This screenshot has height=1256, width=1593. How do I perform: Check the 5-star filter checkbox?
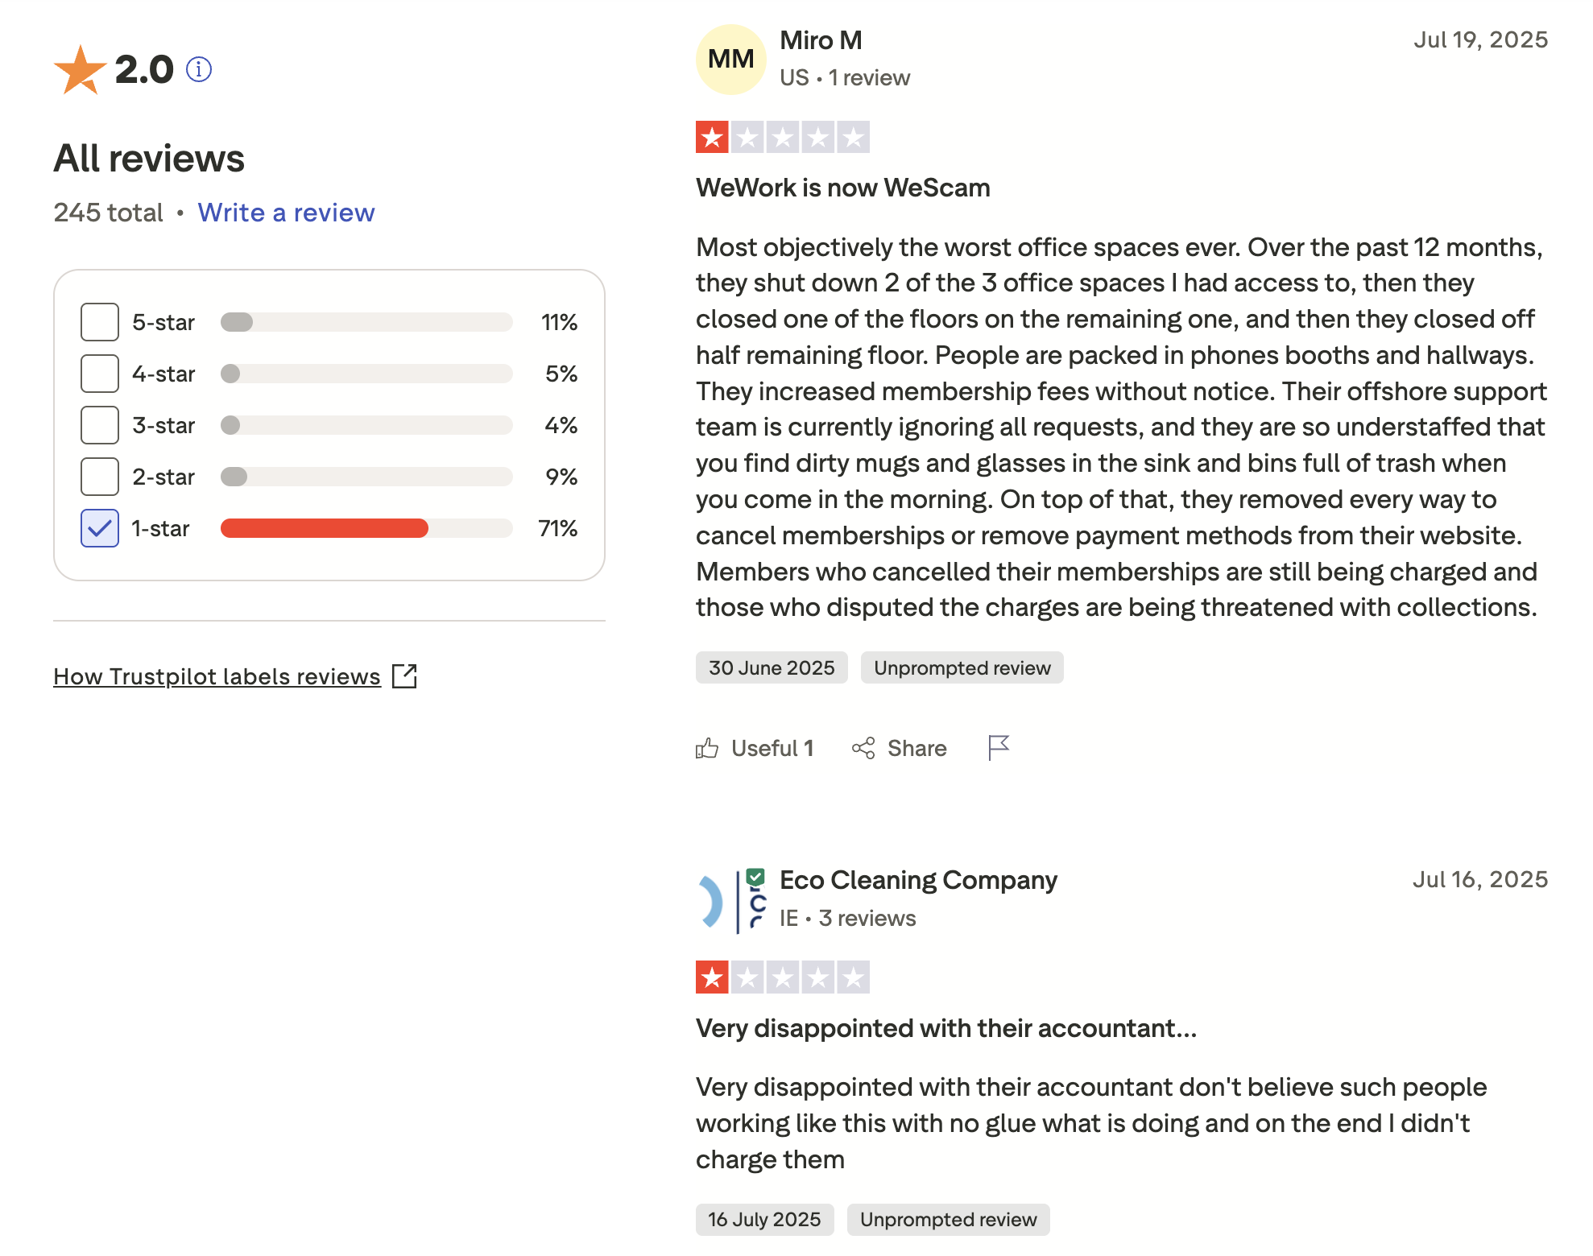tap(100, 322)
